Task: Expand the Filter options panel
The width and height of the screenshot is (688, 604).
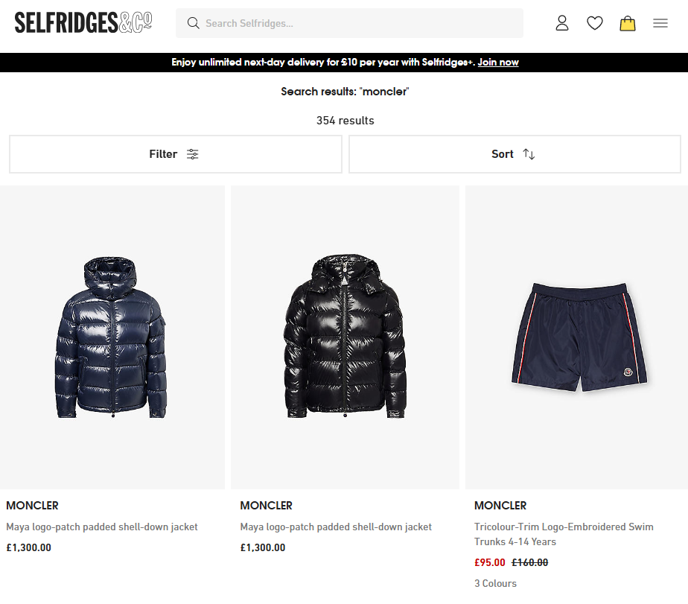Action: pyautogui.click(x=175, y=154)
